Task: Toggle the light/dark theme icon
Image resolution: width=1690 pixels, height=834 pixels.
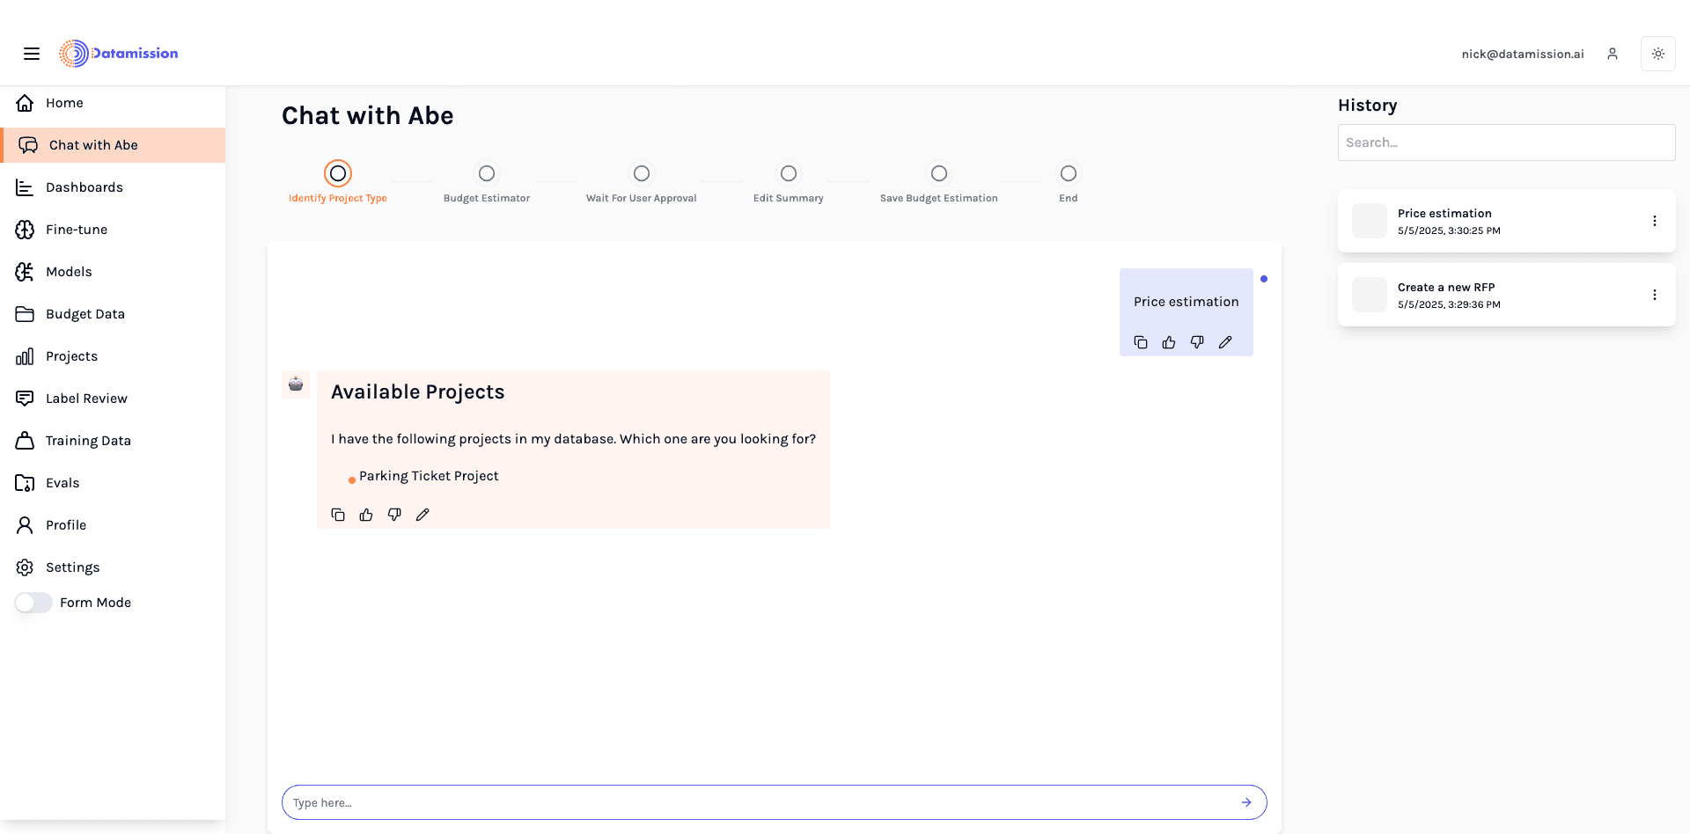Action: (x=1657, y=54)
